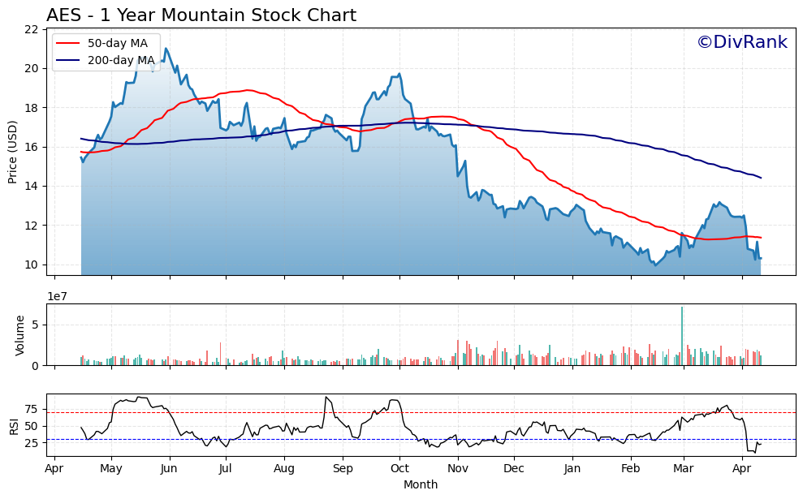Click the price axis tick label "10"

[32, 265]
